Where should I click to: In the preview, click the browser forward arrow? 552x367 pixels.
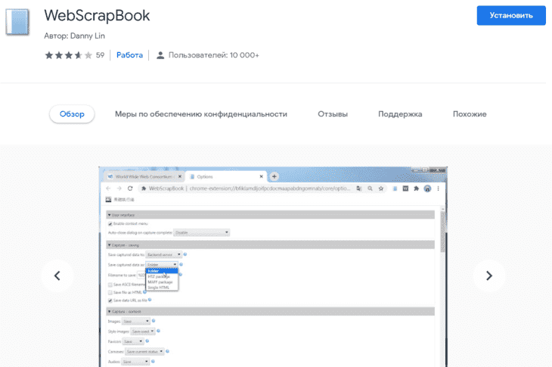click(x=119, y=188)
